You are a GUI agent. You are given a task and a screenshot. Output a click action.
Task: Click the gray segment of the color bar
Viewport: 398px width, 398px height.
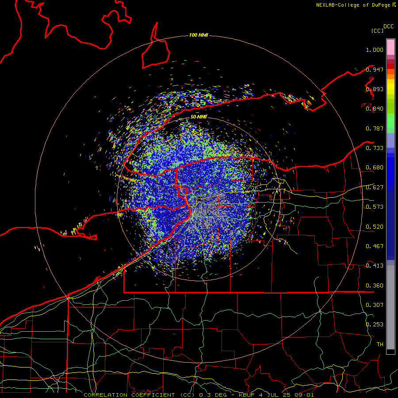(390, 307)
